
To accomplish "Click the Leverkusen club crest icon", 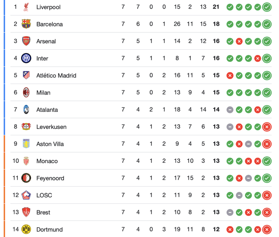I will pyautogui.click(x=26, y=127).
